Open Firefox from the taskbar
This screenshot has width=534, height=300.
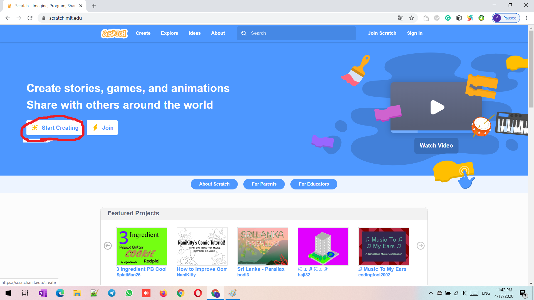tap(163, 293)
